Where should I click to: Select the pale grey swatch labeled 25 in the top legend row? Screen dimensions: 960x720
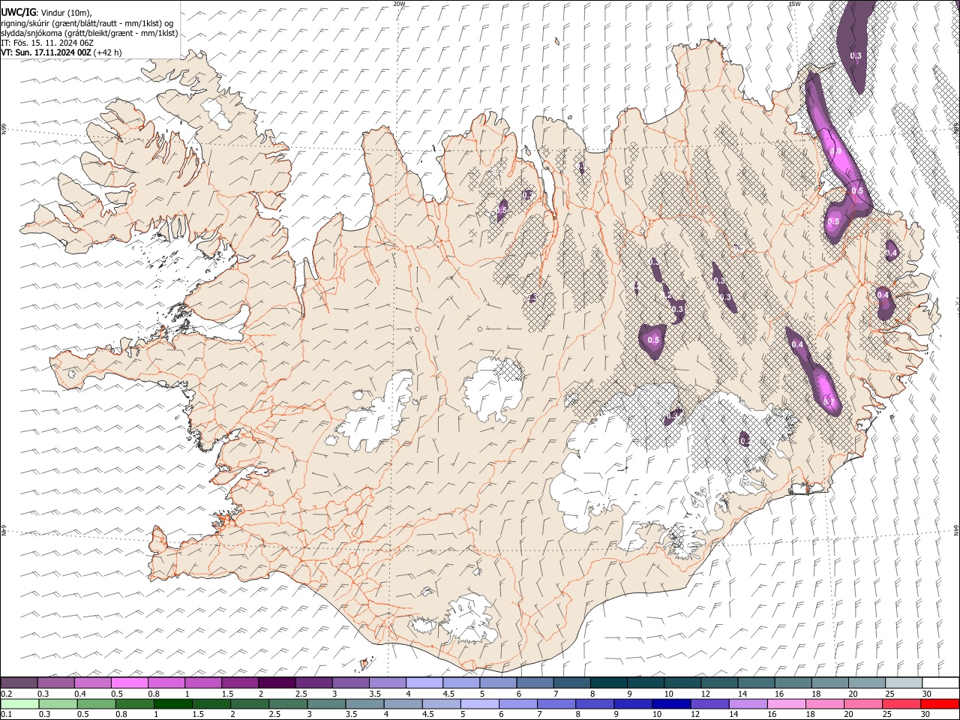coord(903,683)
